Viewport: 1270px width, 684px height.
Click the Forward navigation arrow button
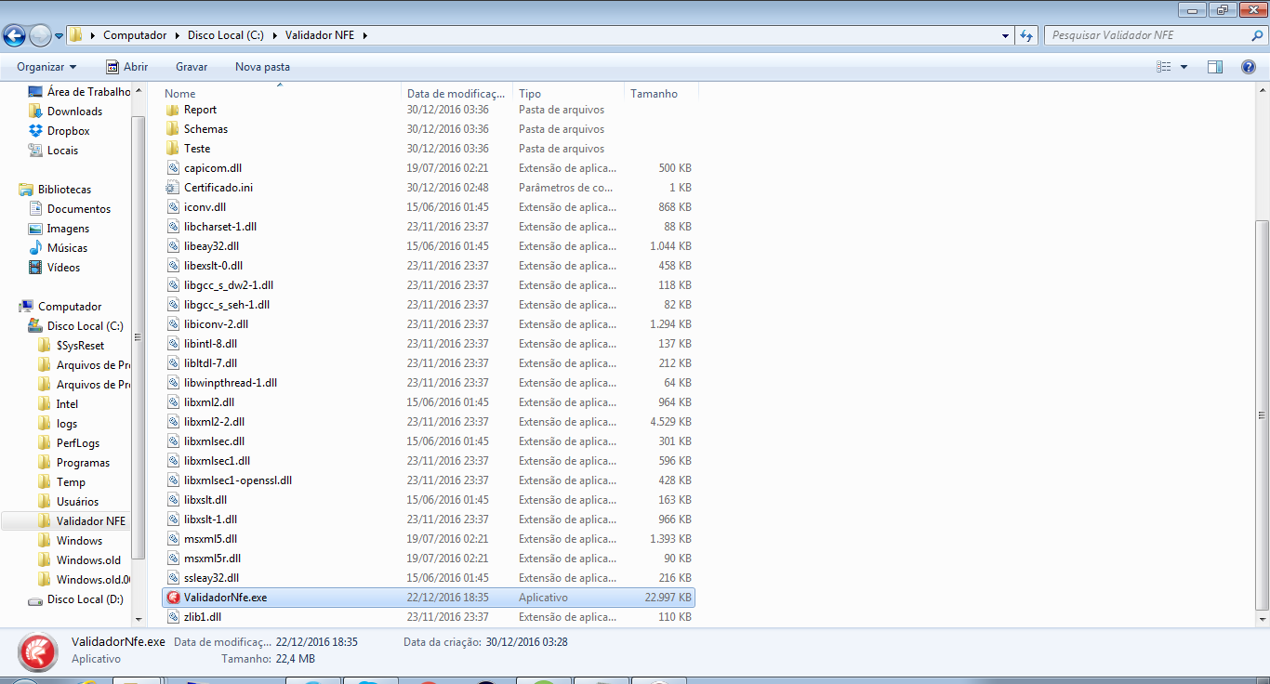[40, 35]
